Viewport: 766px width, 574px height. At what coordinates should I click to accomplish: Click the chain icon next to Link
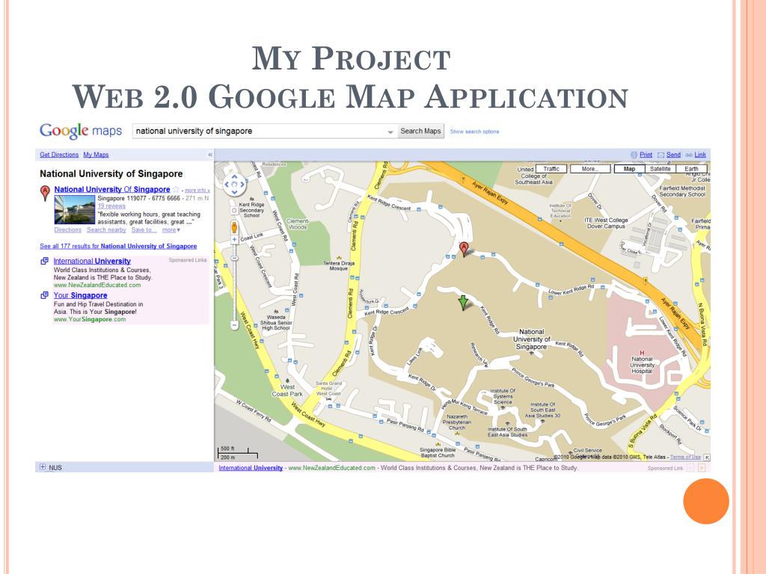(x=689, y=155)
